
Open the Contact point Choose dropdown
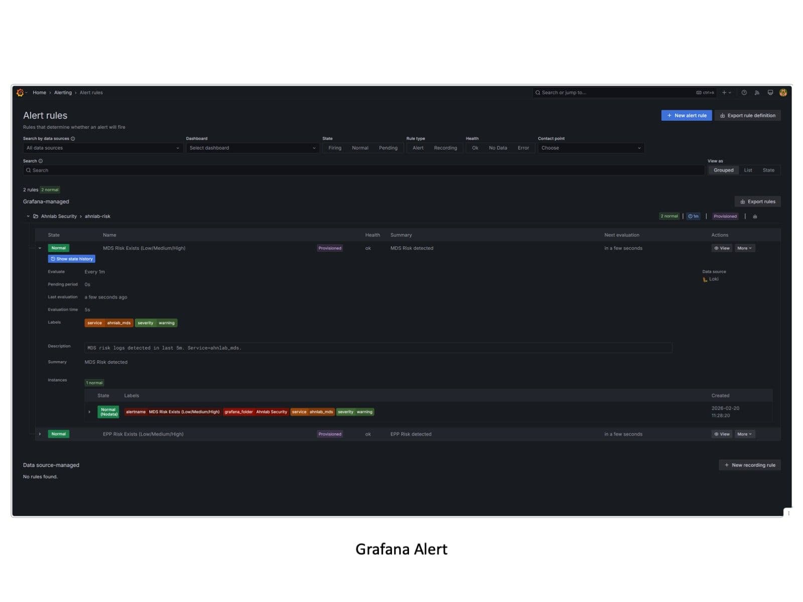(591, 148)
